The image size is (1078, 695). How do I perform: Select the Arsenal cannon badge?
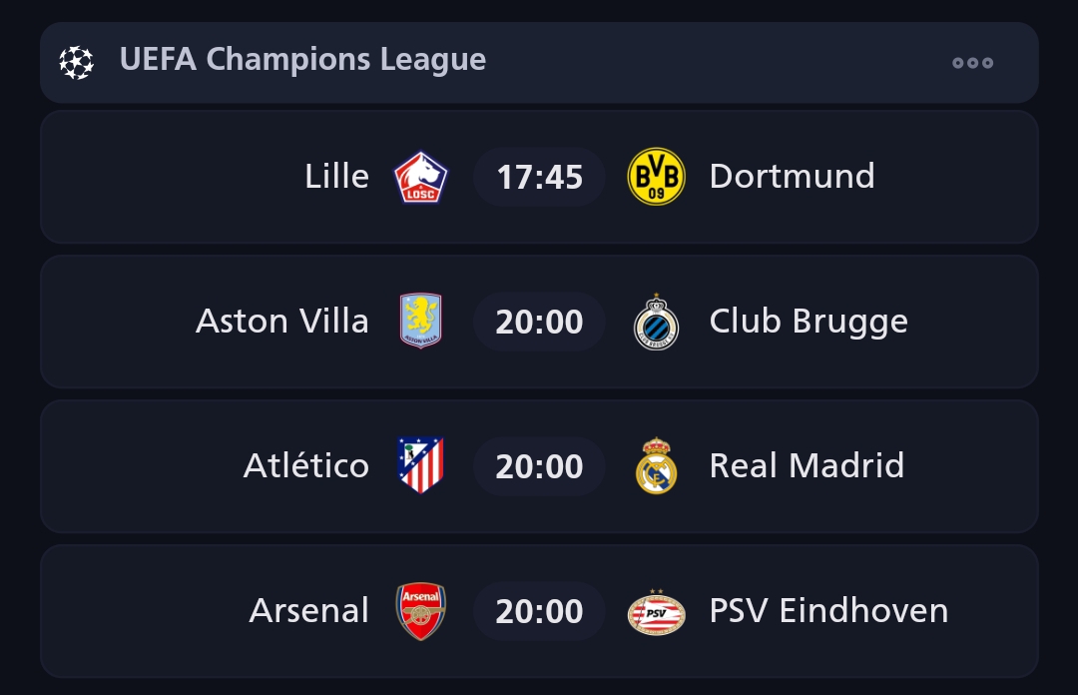pyautogui.click(x=420, y=611)
